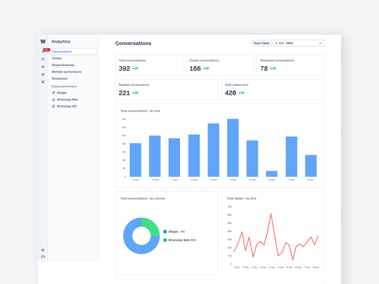This screenshot has width=379, height=284.
Task: Click the trend badge beside 392
Action: [135, 69]
